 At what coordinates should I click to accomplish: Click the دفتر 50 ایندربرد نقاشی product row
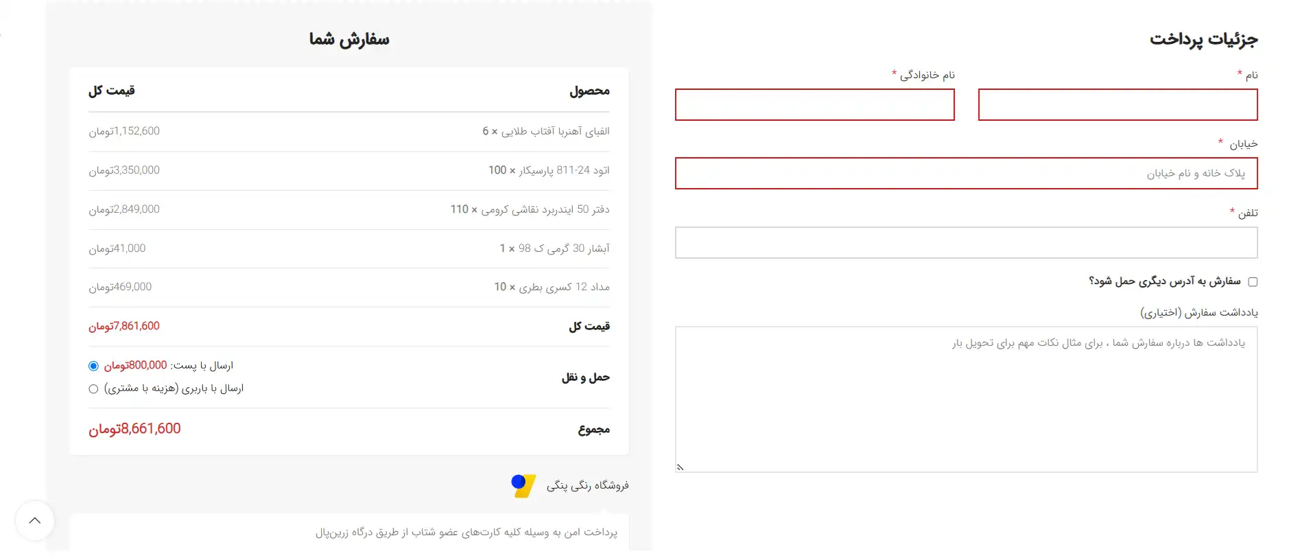(349, 209)
